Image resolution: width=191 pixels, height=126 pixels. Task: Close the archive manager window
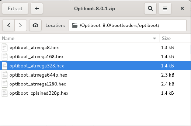click(182, 9)
